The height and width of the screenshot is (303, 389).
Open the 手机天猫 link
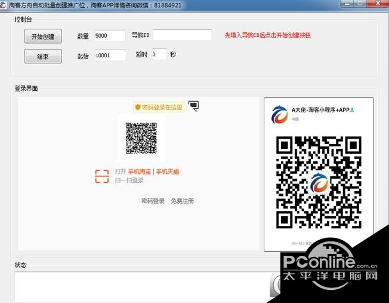coord(168,172)
